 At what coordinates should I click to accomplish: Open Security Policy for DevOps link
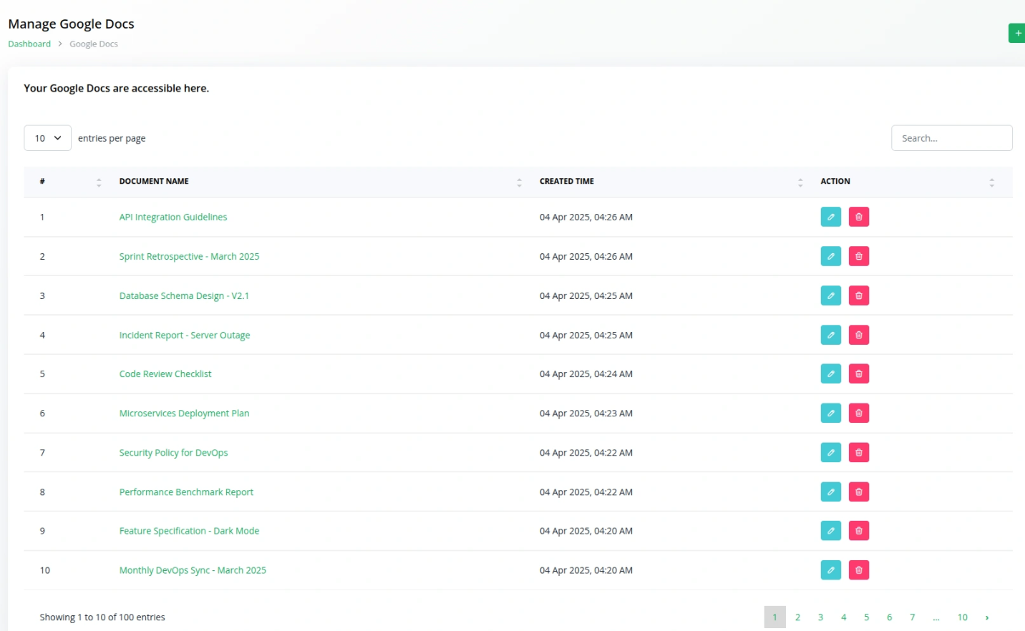point(173,452)
